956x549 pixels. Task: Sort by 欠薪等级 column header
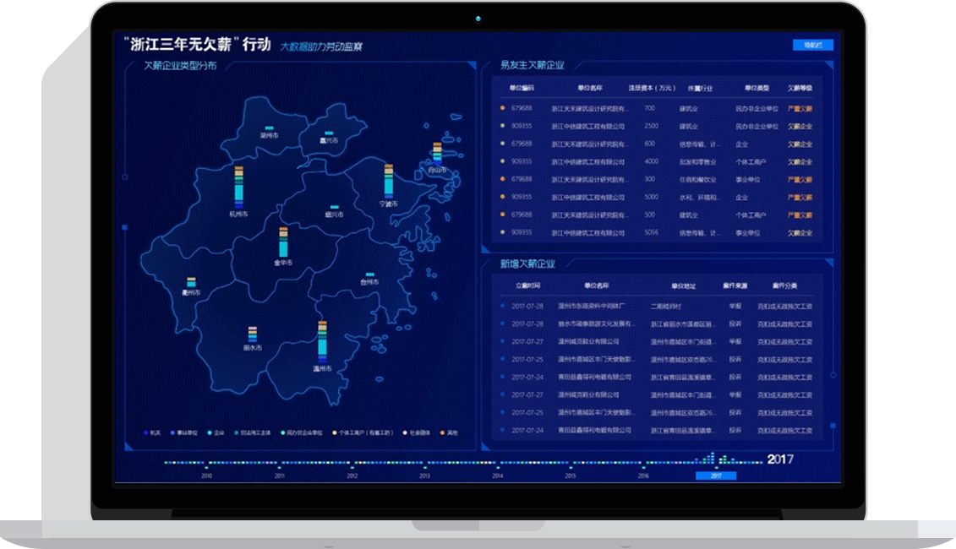800,88
